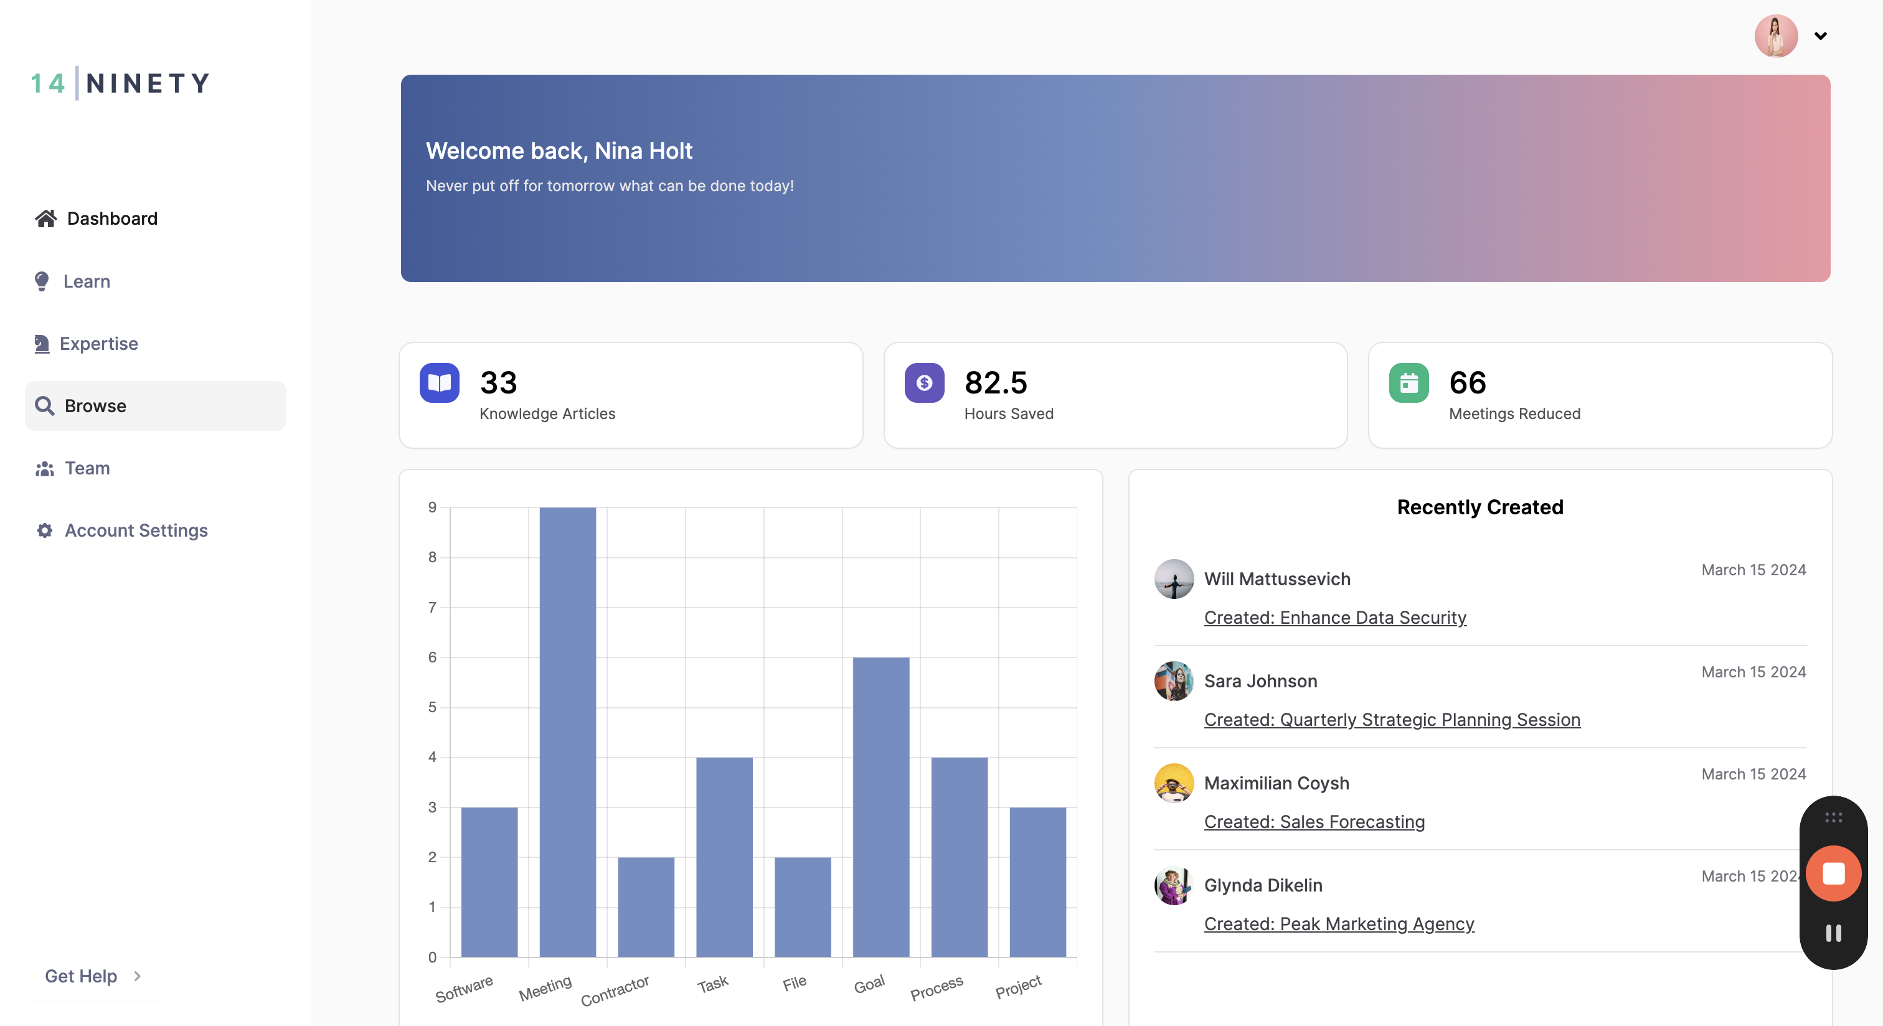Click the Dashboard home icon
The width and height of the screenshot is (1883, 1026).
(x=45, y=219)
